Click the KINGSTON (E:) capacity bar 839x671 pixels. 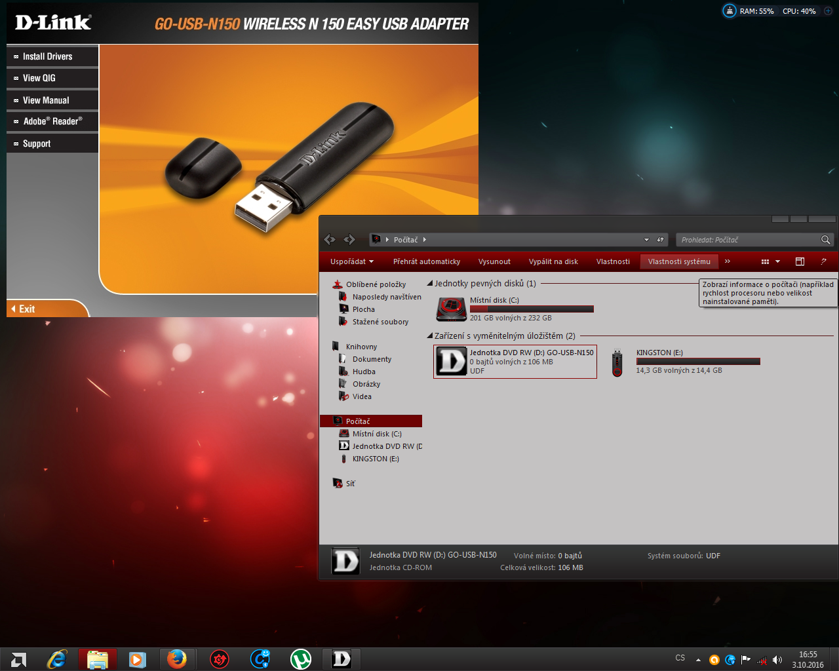[x=698, y=361]
